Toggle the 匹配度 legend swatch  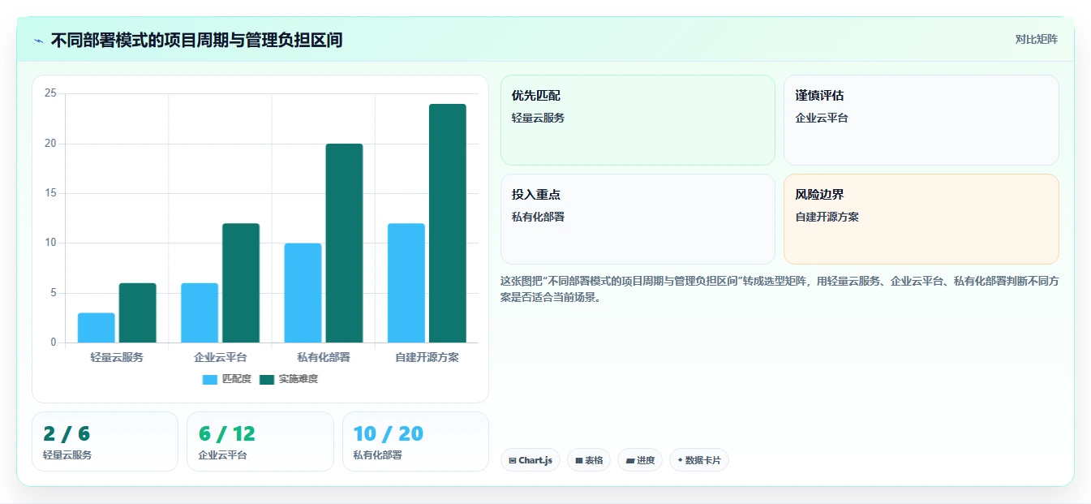click(x=210, y=379)
